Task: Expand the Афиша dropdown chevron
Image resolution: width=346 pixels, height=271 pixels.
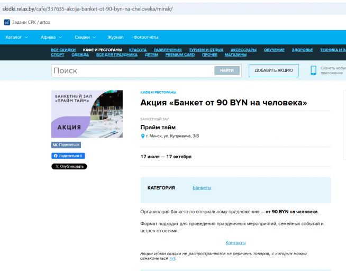Action: click(x=60, y=38)
